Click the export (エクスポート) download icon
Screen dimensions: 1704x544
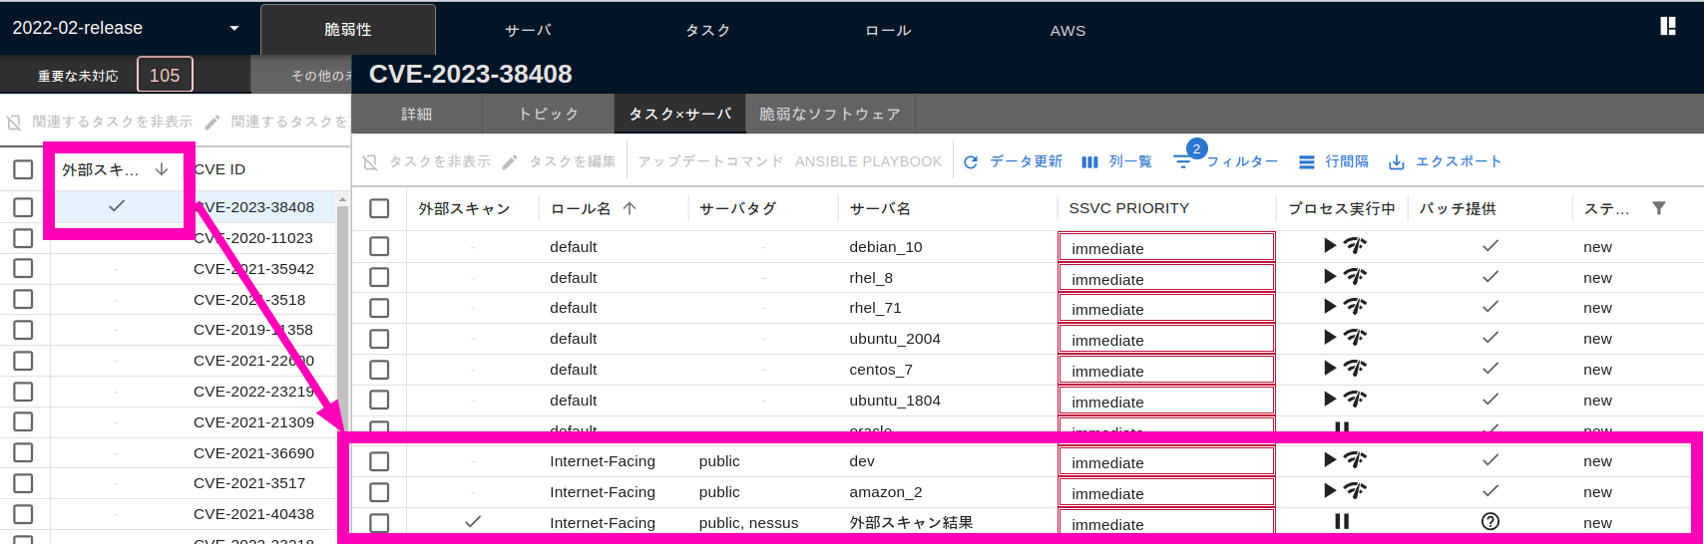tap(1397, 162)
